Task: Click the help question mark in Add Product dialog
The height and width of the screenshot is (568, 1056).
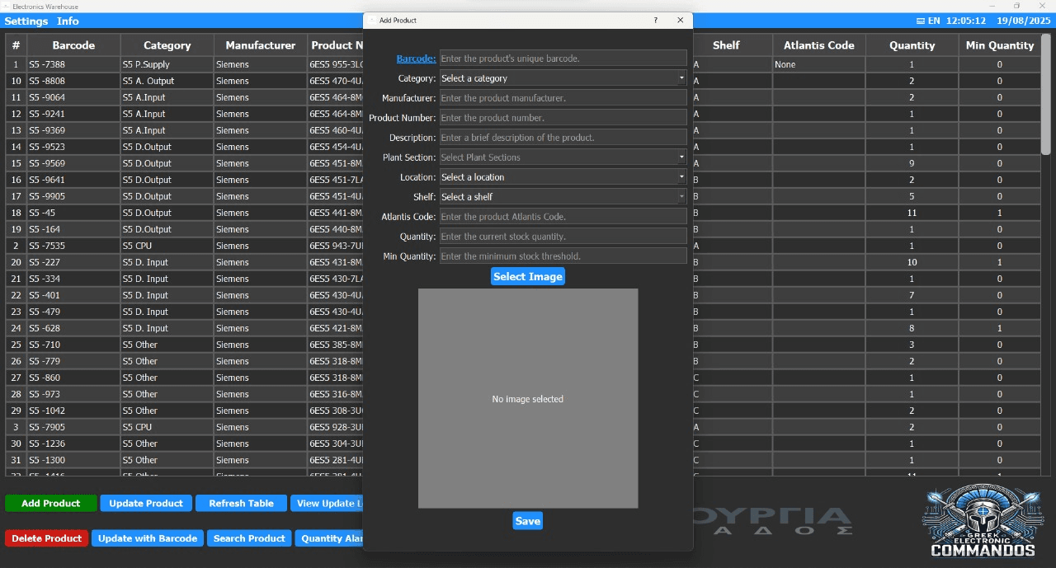Action: pos(656,20)
